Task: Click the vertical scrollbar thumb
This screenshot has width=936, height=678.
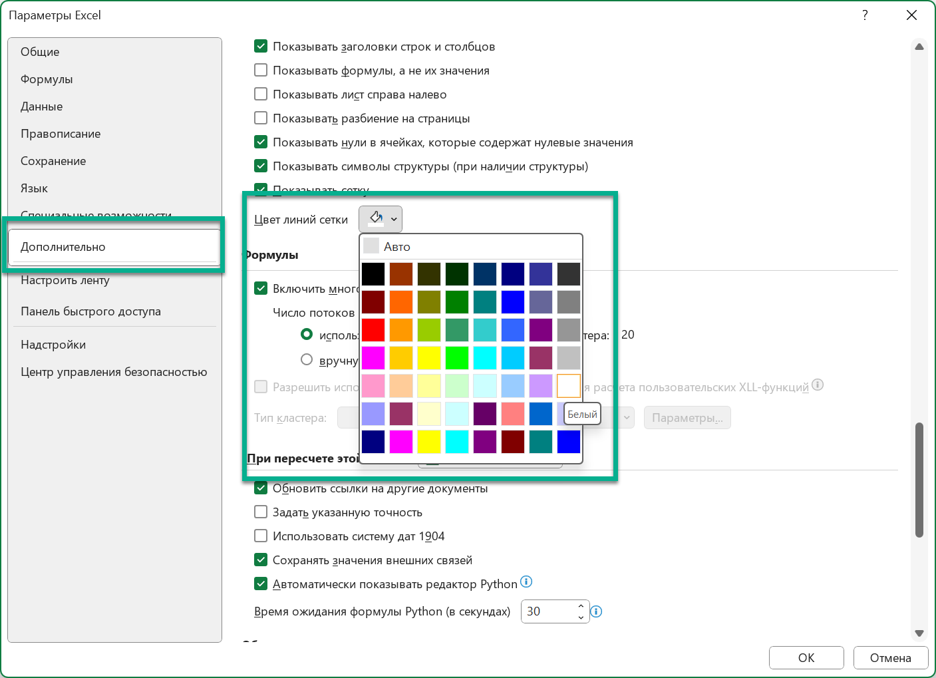Action: 919,479
